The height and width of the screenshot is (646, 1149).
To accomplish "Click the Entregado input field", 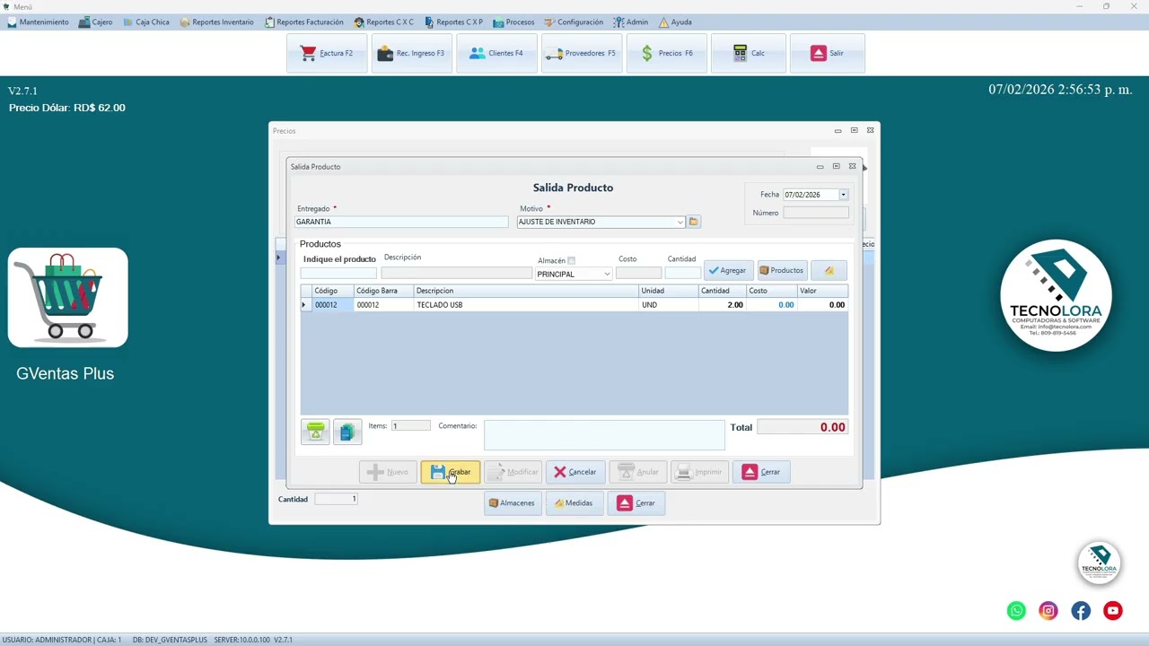I will point(401,222).
